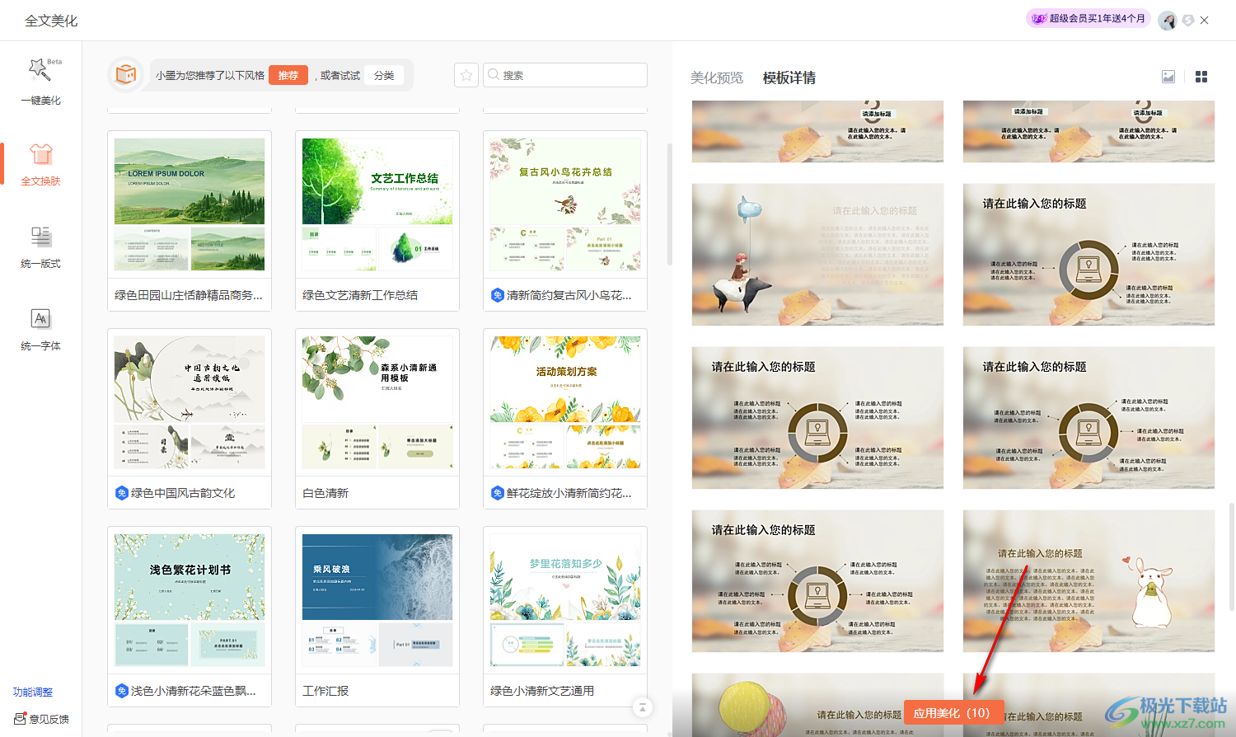Click the grey icon beside the avatar
This screenshot has height=737, width=1236.
click(x=1187, y=21)
